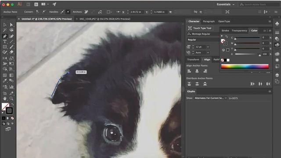Open the leading Auto dropdown

(x=208, y=53)
